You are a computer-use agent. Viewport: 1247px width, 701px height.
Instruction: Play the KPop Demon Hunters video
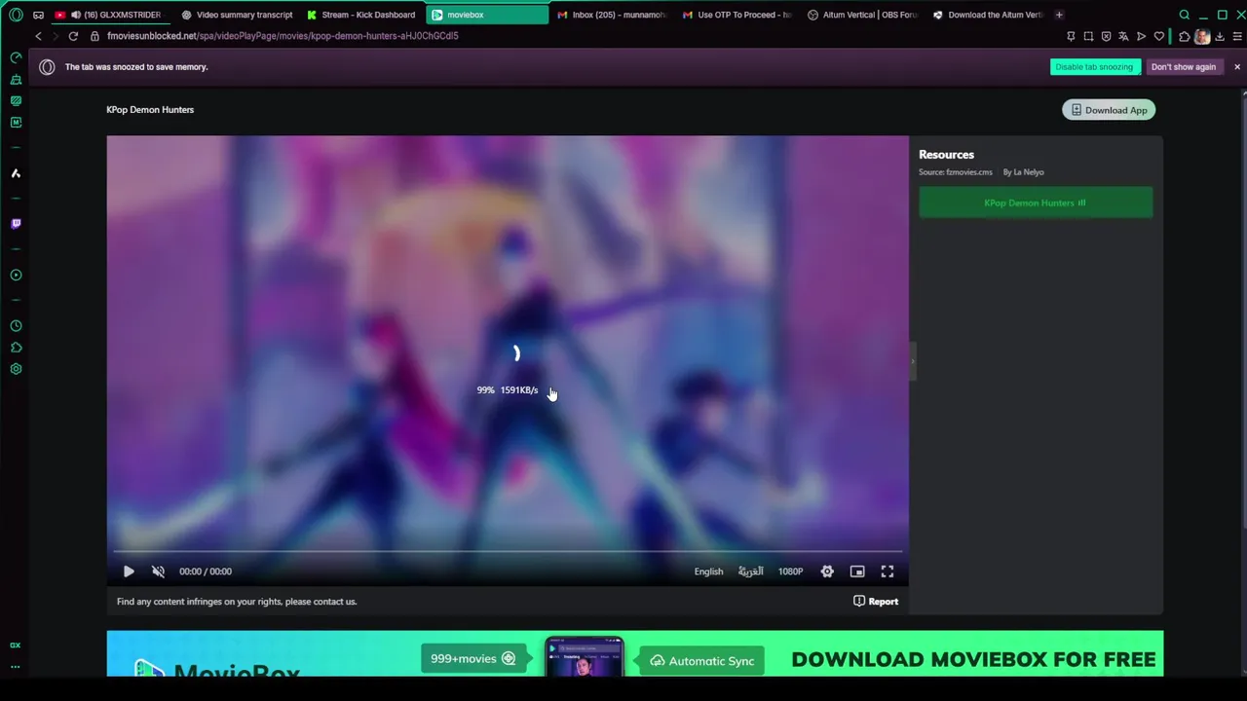(129, 572)
